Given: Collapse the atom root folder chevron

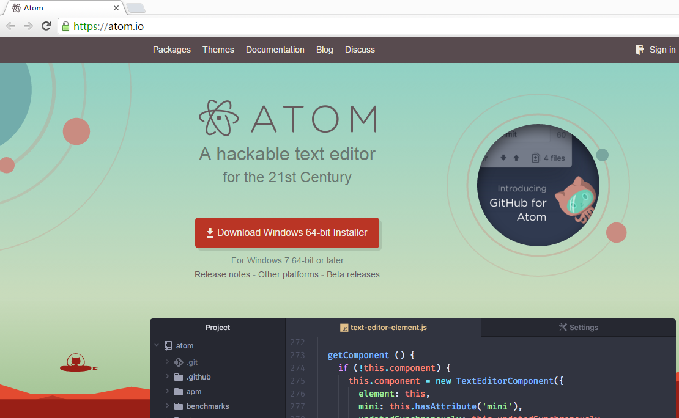Looking at the screenshot, I should pyautogui.click(x=157, y=345).
